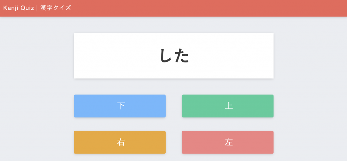Choose the 上 answer button
This screenshot has height=161, width=347.
tap(227, 106)
